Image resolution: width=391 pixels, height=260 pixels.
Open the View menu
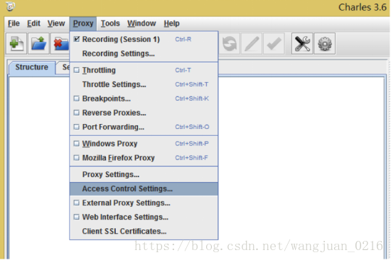(56, 23)
